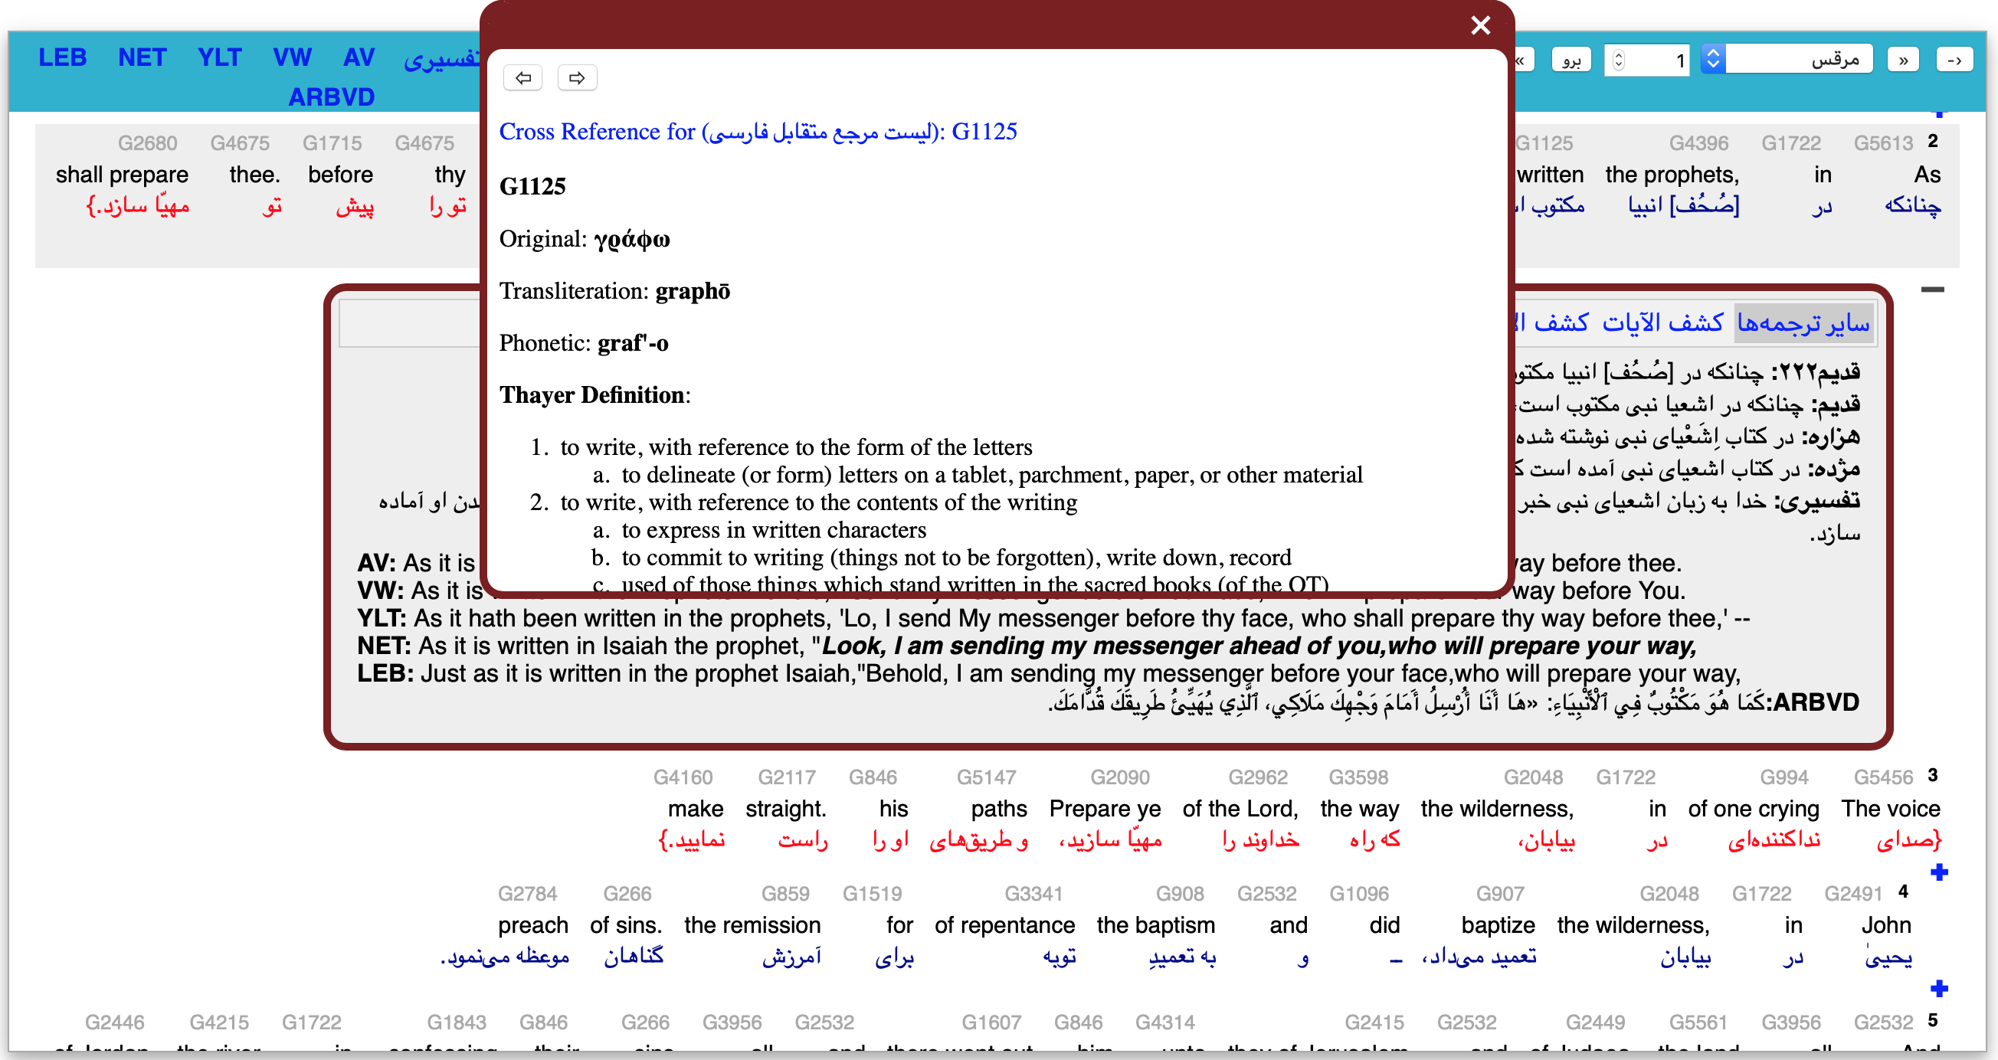The height and width of the screenshot is (1060, 1998).
Task: Click Strong's number G5147 above 'paths'
Action: (986, 777)
